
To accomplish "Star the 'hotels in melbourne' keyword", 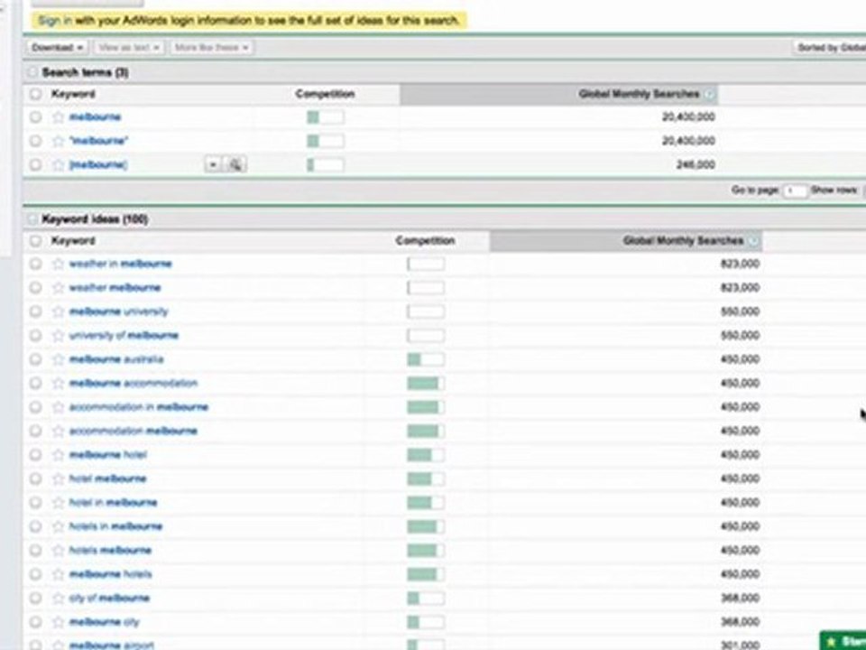I will tap(58, 526).
